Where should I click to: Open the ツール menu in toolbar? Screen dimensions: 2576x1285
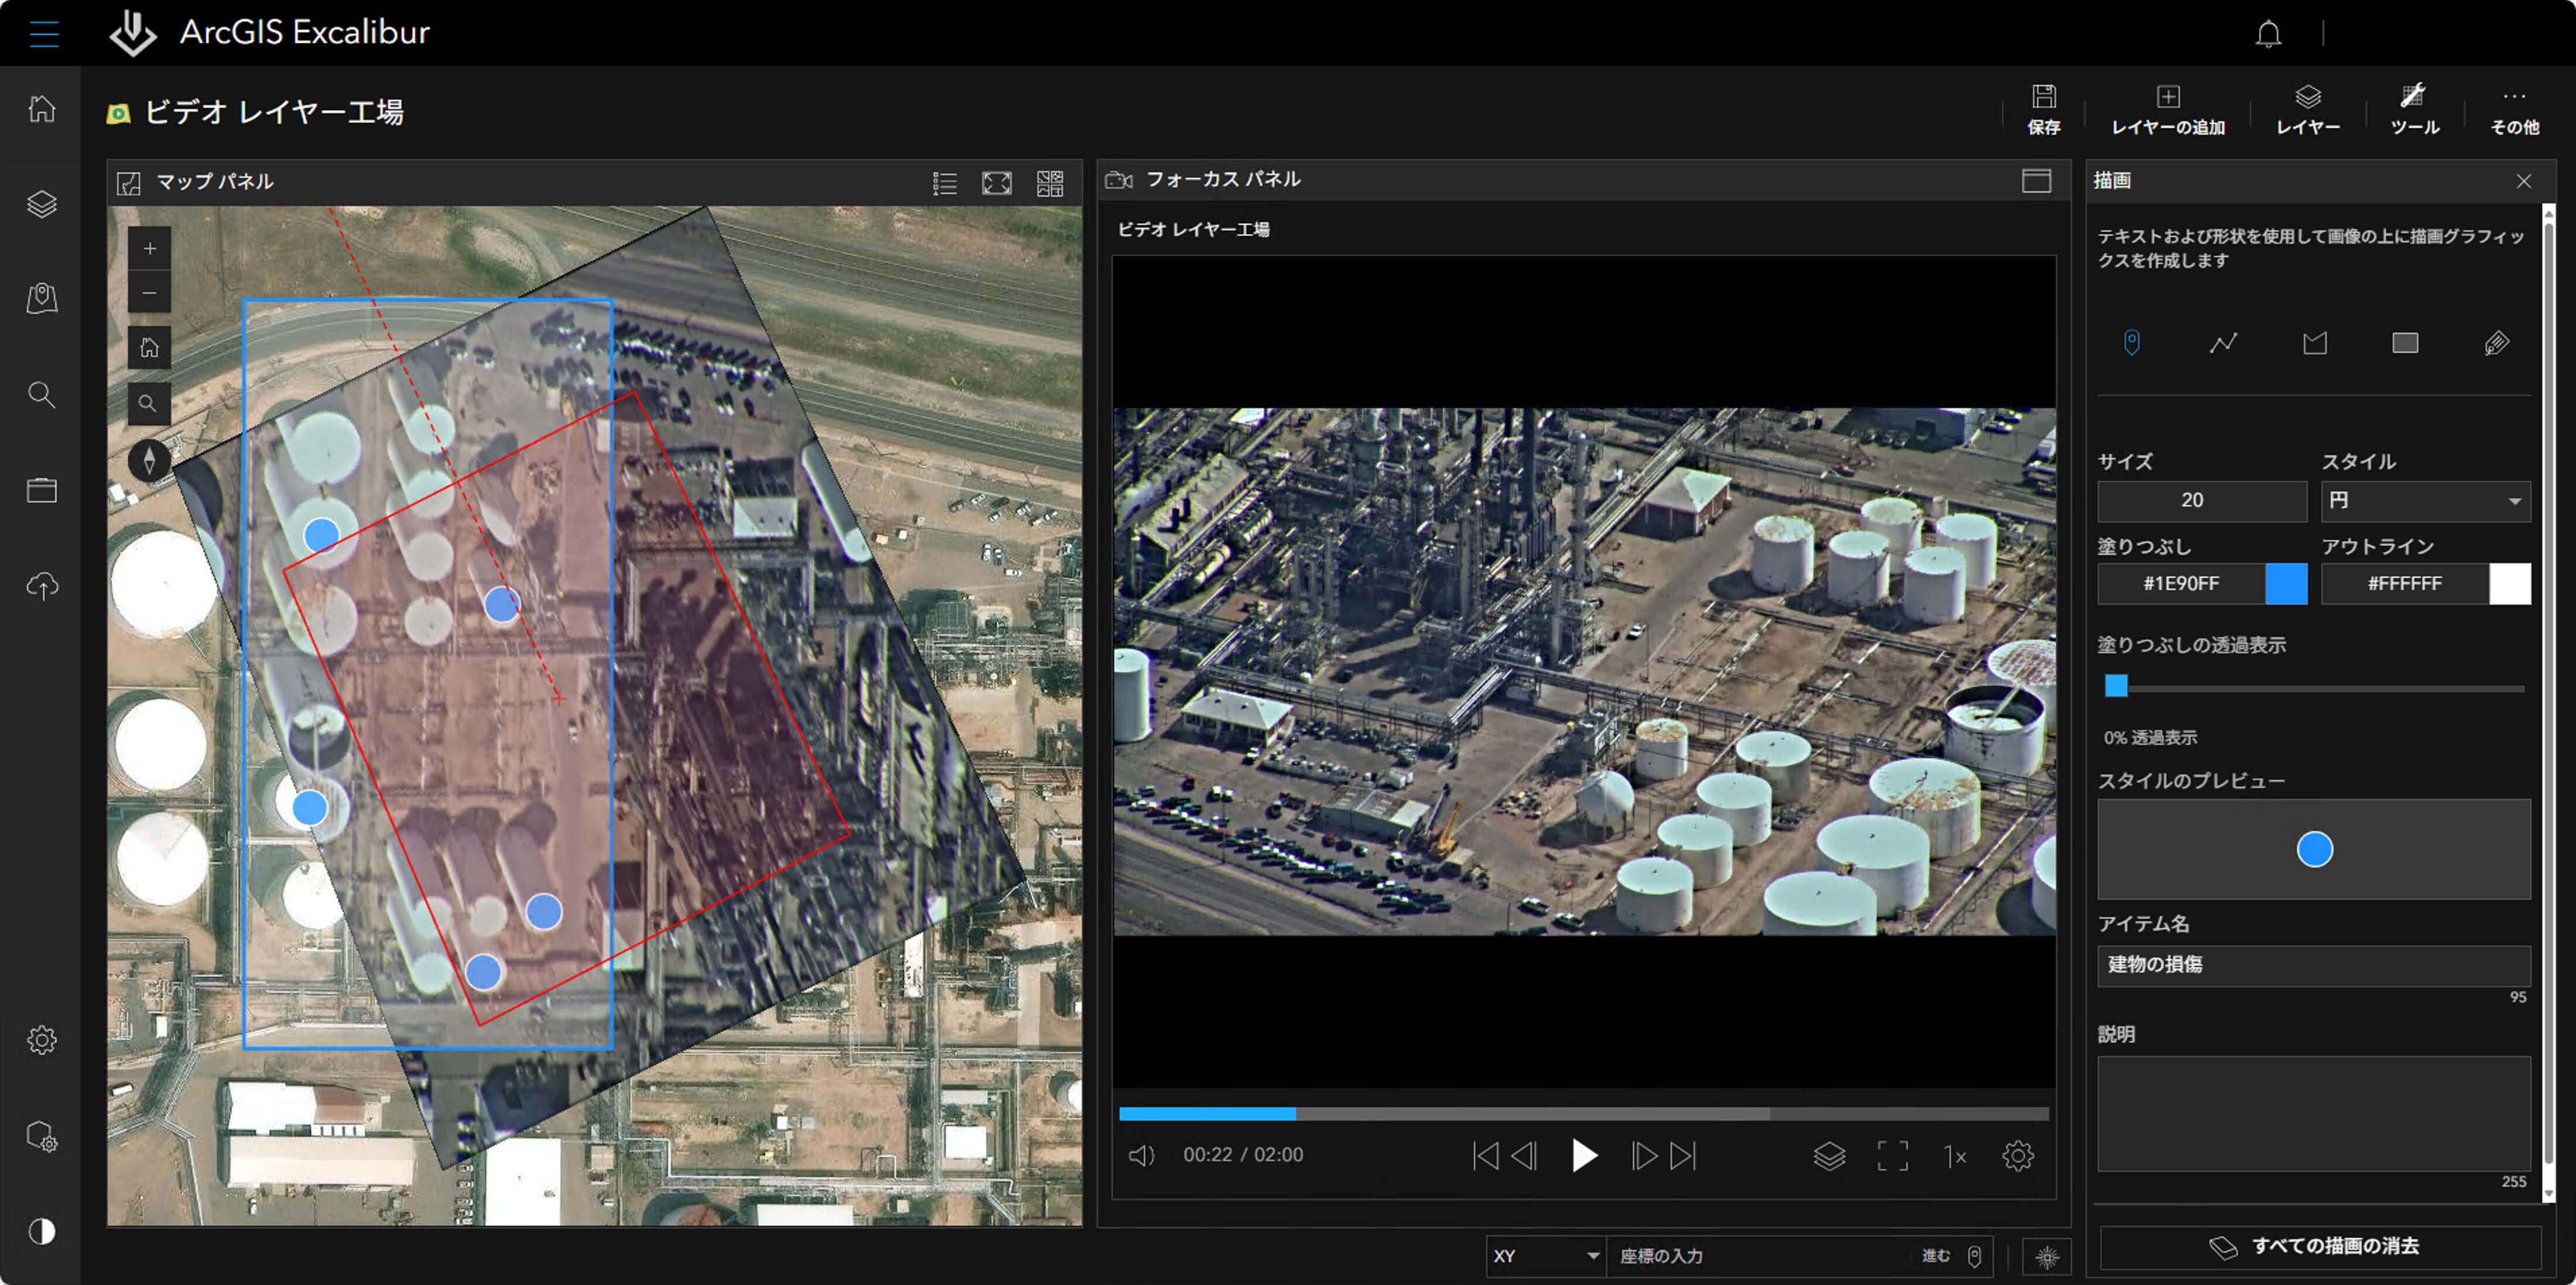coord(2414,109)
